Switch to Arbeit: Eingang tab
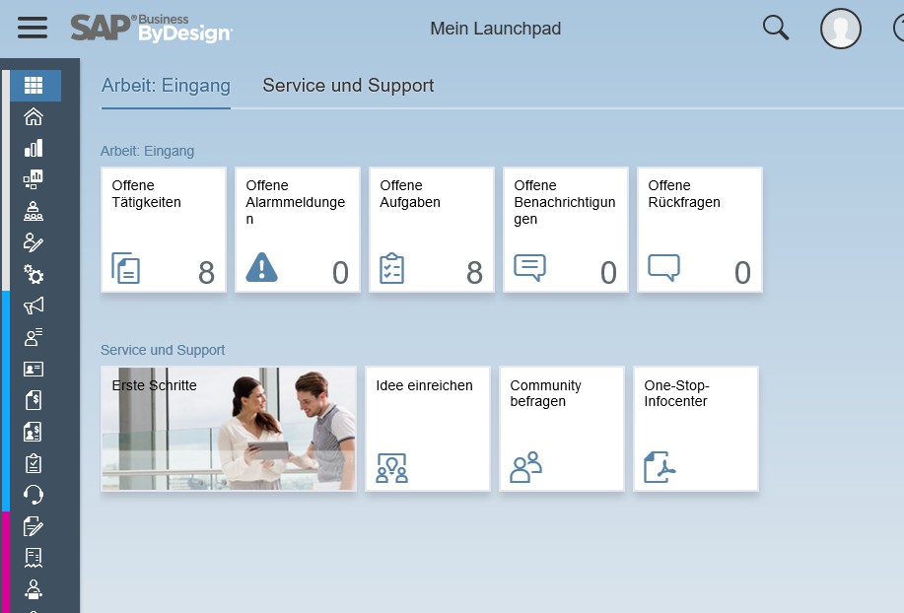Viewport: 904px width, 613px height. click(166, 86)
